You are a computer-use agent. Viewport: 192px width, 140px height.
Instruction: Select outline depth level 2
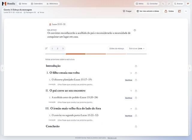[x=58, y=49]
